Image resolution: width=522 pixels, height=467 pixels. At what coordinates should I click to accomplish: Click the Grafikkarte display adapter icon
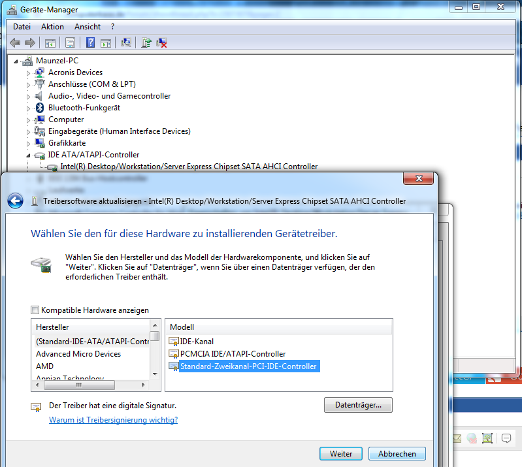point(40,143)
